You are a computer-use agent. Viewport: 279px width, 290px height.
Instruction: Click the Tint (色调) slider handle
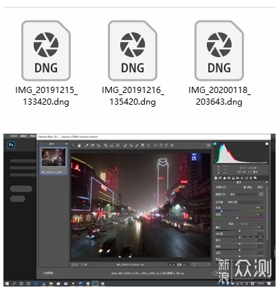[x=237, y=218]
